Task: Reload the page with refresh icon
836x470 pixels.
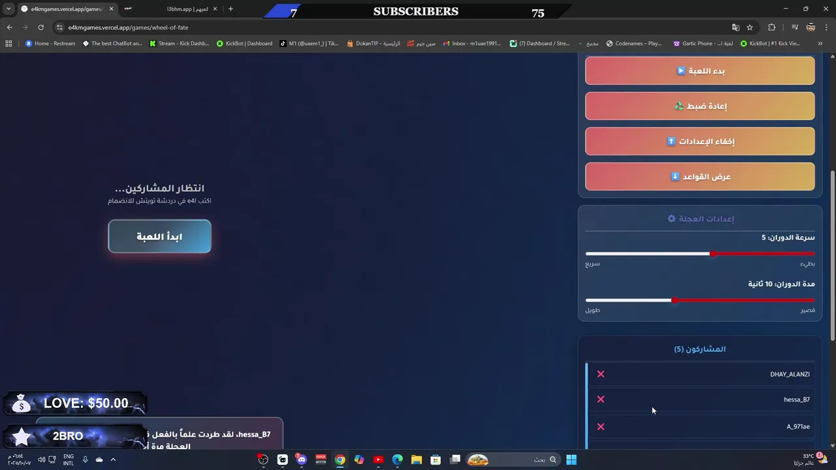Action: click(40, 27)
